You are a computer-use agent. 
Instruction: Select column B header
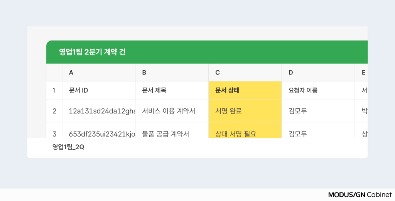(x=172, y=73)
